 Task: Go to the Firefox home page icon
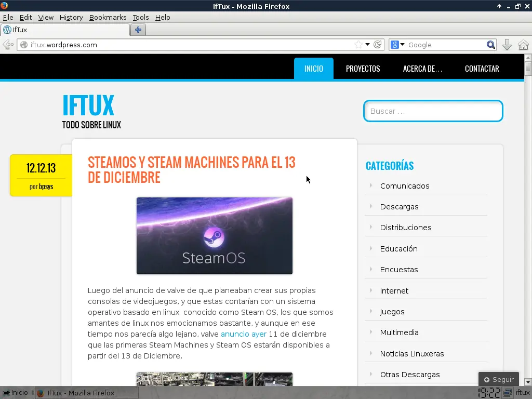pos(523,45)
